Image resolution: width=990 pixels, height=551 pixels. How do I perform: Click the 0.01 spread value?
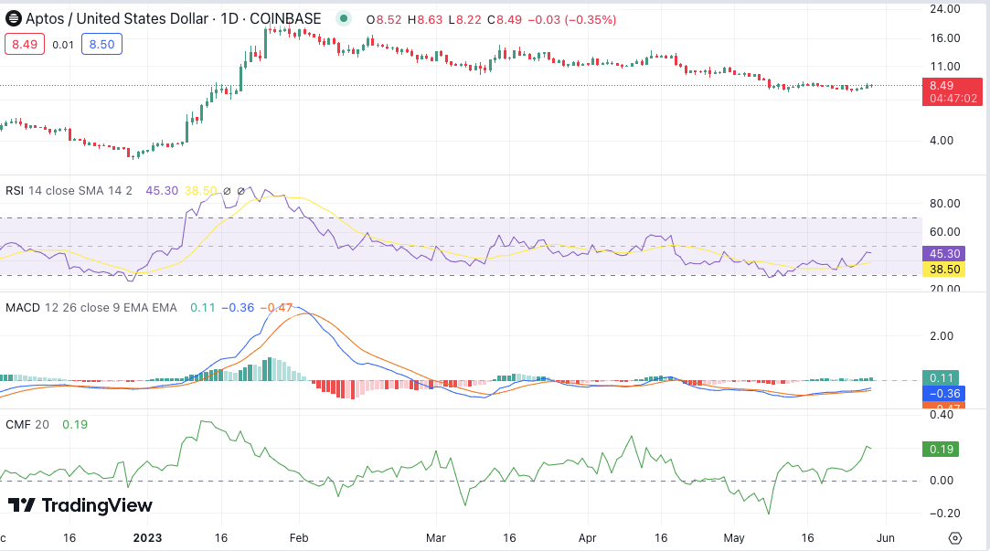click(x=63, y=45)
